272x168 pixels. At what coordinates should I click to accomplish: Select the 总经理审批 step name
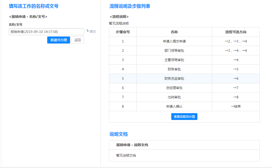(x=174, y=88)
